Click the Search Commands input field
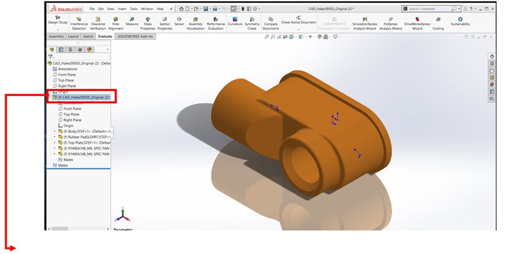 [x=429, y=9]
